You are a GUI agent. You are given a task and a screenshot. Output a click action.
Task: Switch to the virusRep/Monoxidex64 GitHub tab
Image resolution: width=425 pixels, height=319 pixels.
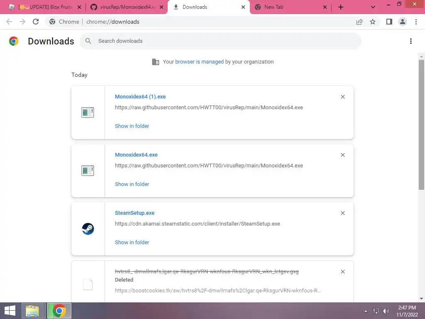127,7
